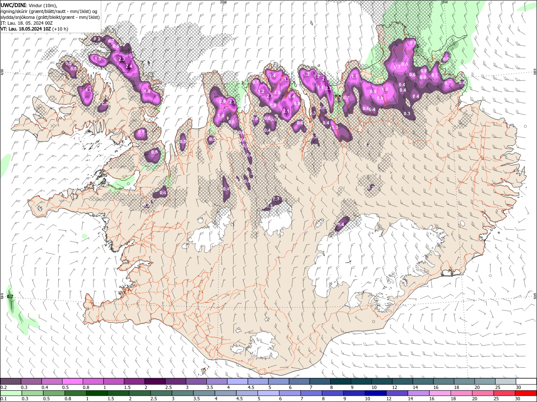Viewport: 537px width, 402px height.
Task: Pick the lower legend swatch between 4 and 4.5
Action: 225,393
